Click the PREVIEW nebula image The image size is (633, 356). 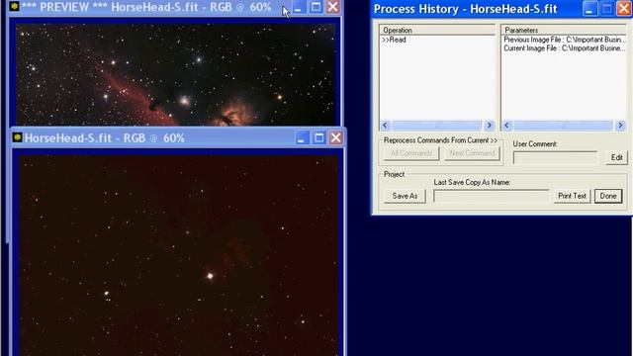[x=176, y=74]
